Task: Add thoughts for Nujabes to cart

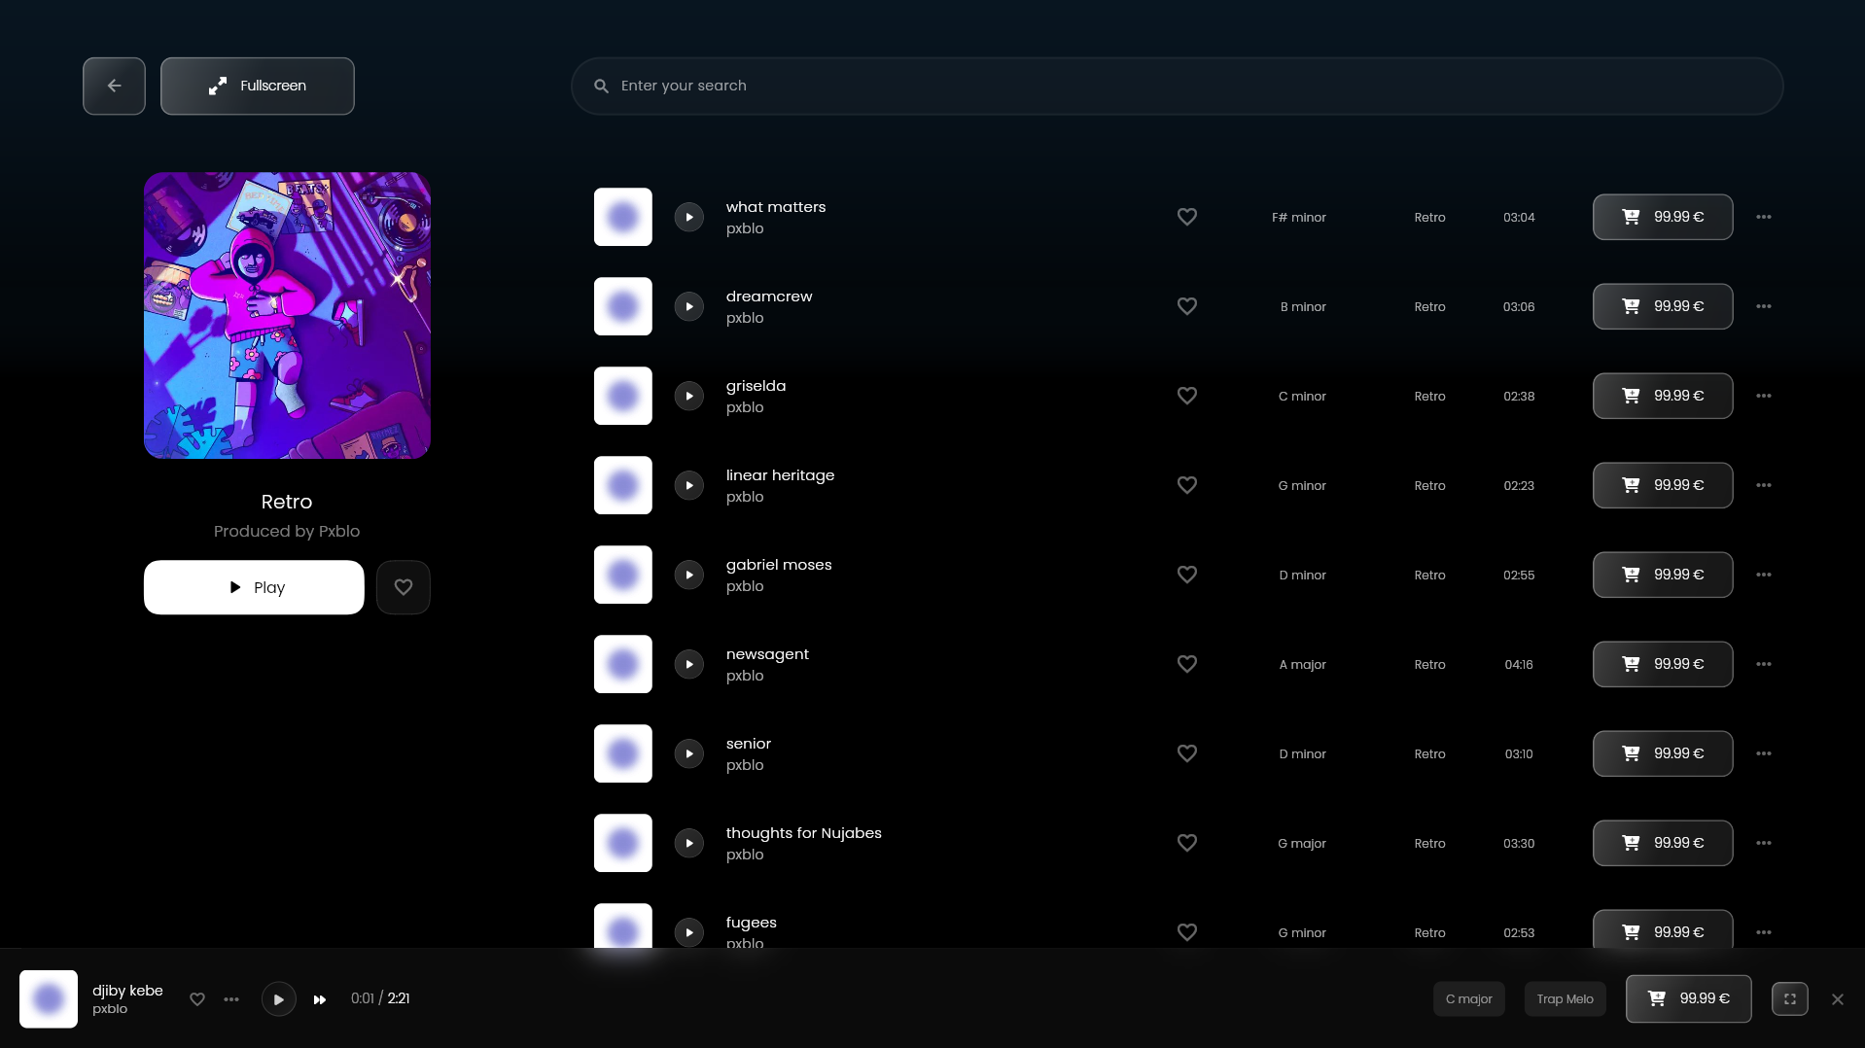Action: [x=1663, y=843]
